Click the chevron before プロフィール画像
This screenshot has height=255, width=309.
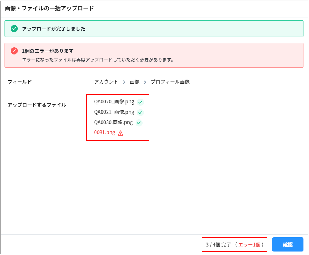[x=145, y=82]
